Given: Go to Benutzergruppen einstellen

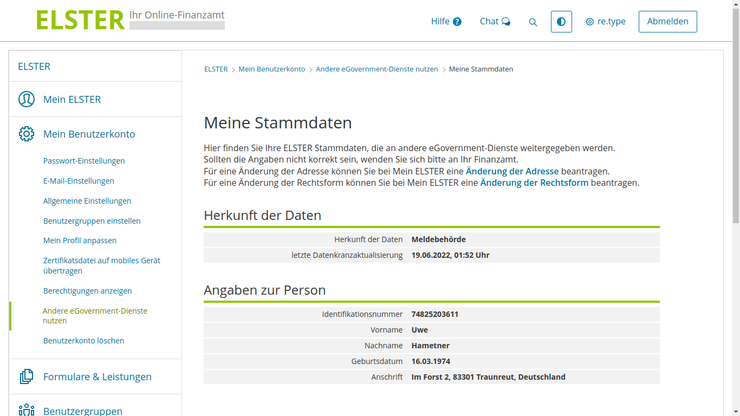Looking at the screenshot, I should 92,221.
